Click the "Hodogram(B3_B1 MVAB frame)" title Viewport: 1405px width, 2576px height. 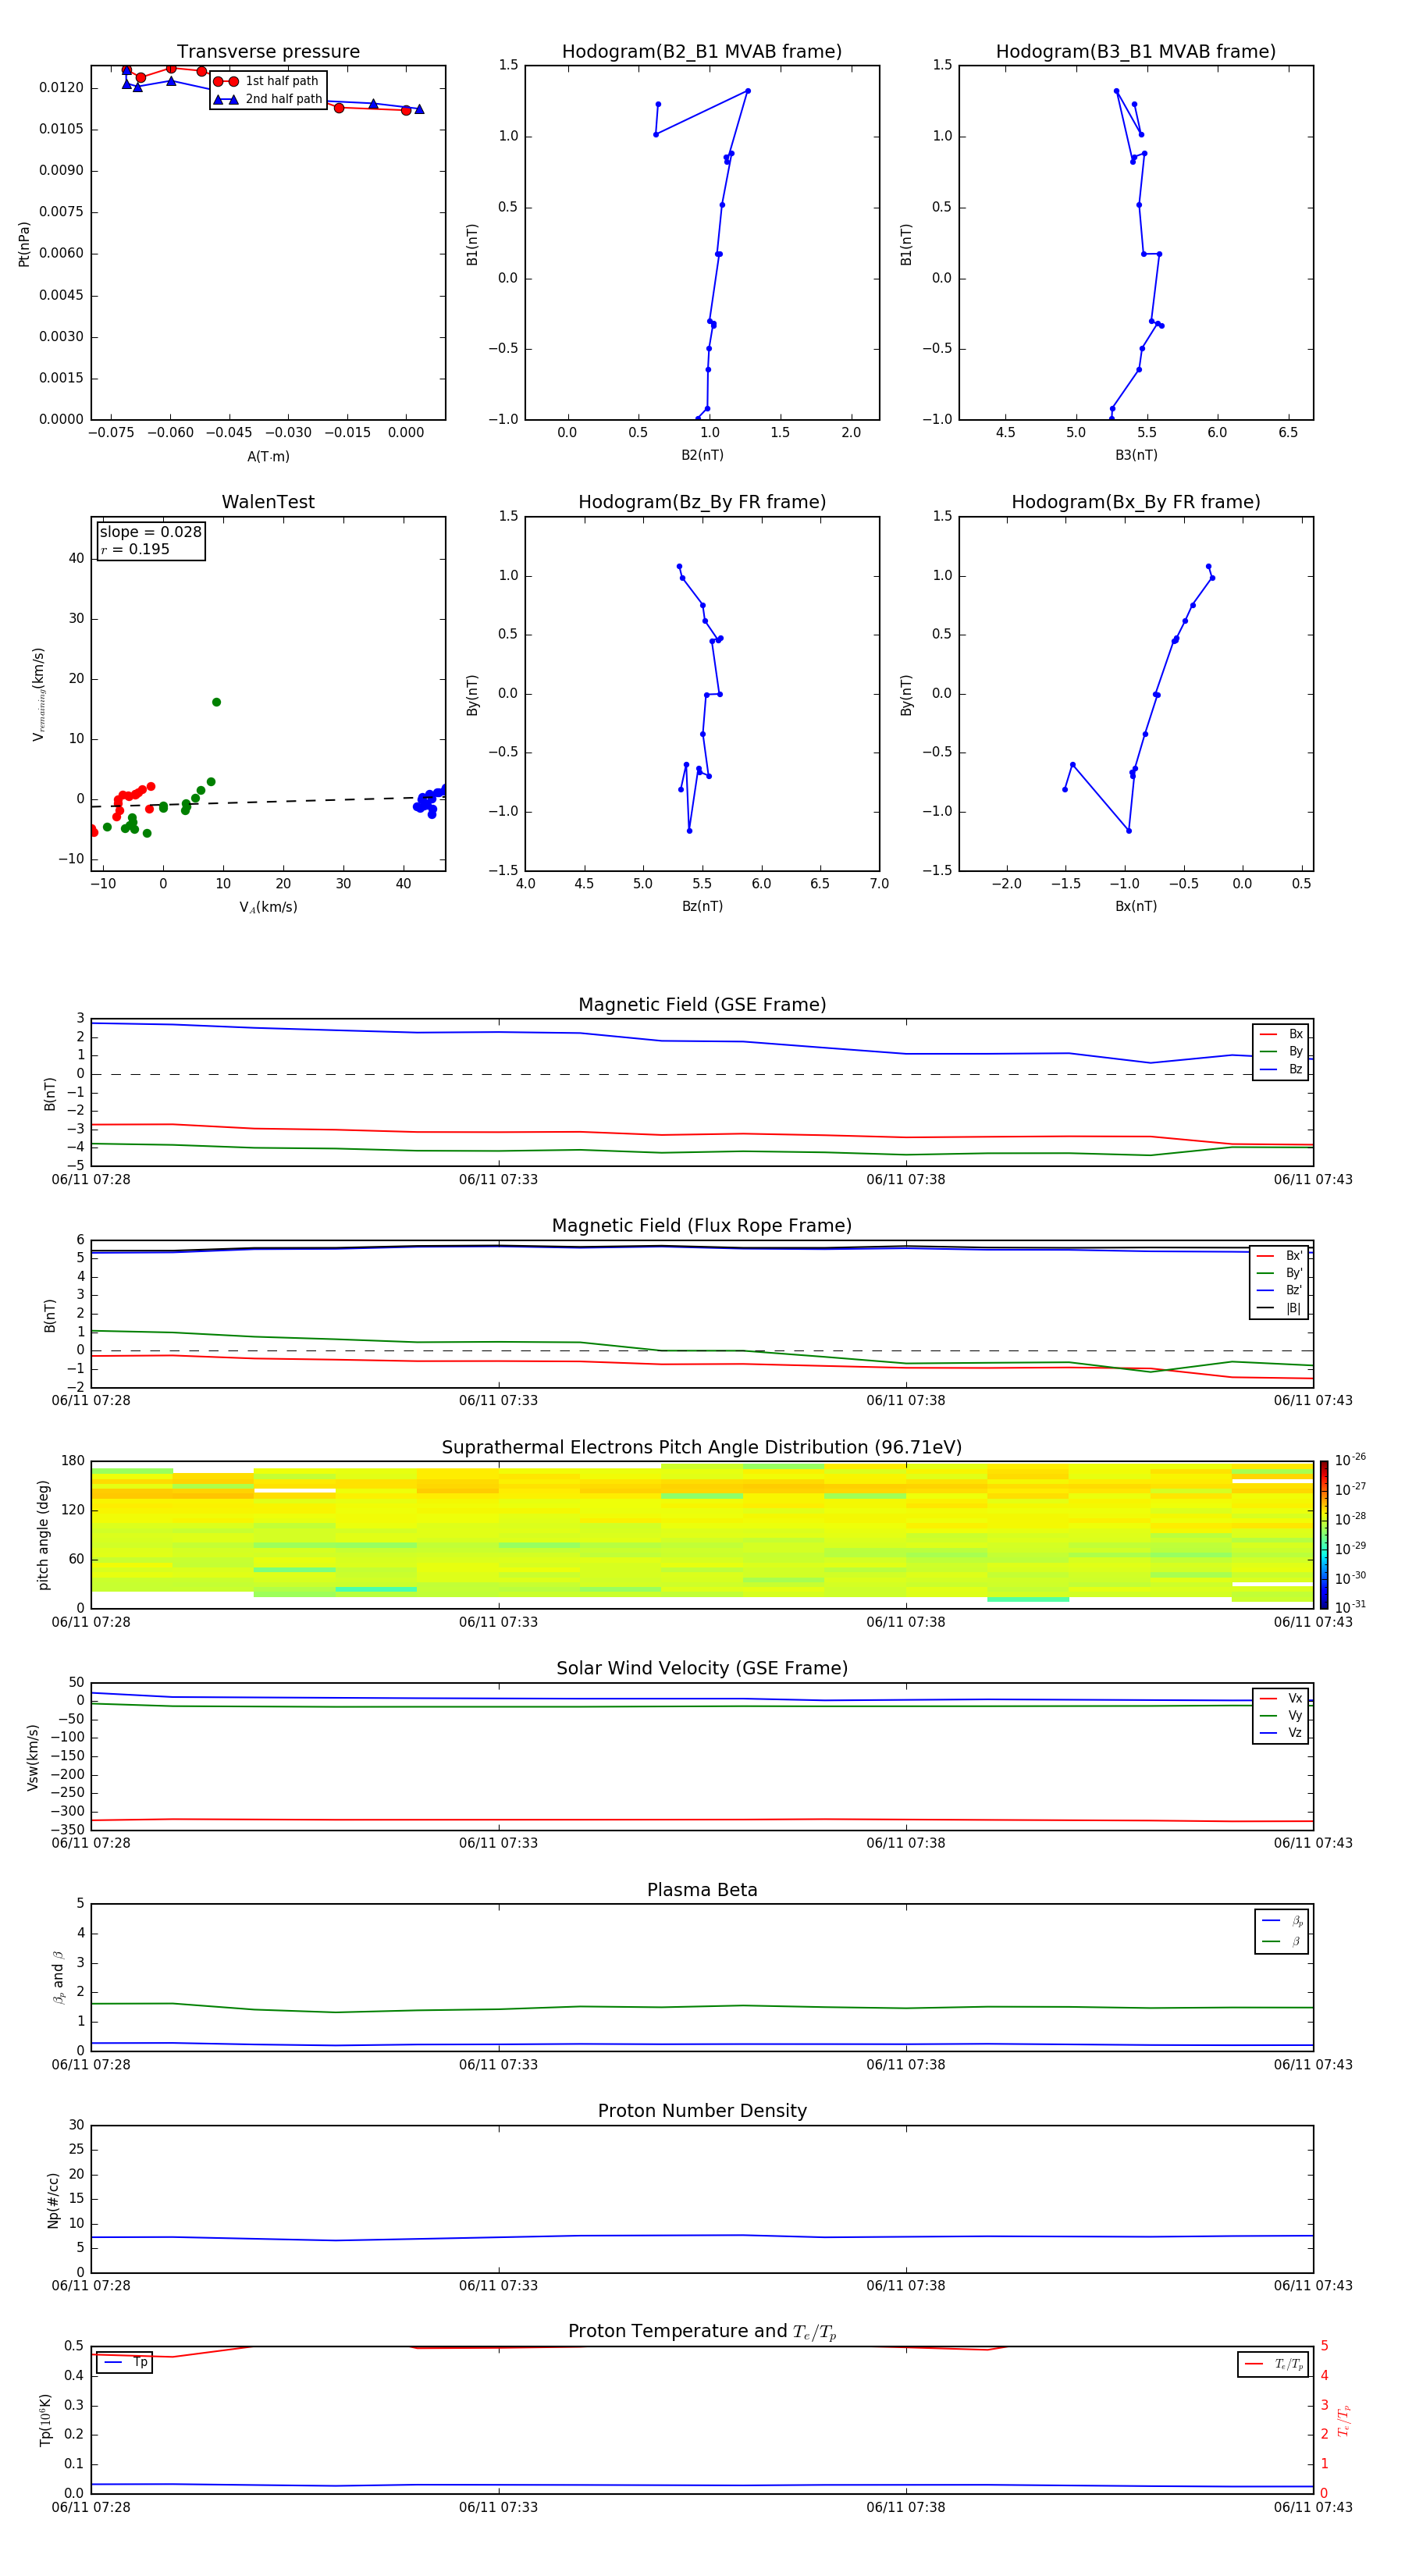click(1136, 52)
